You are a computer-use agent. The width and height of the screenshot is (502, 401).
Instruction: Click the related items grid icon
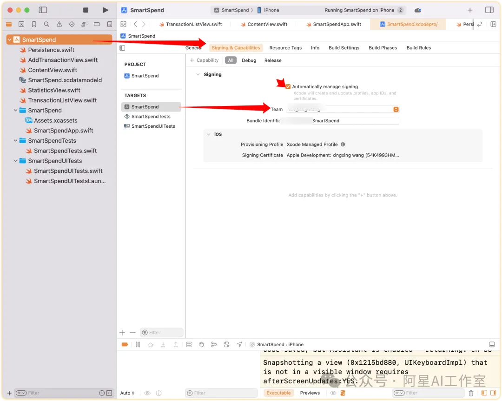coord(124,24)
